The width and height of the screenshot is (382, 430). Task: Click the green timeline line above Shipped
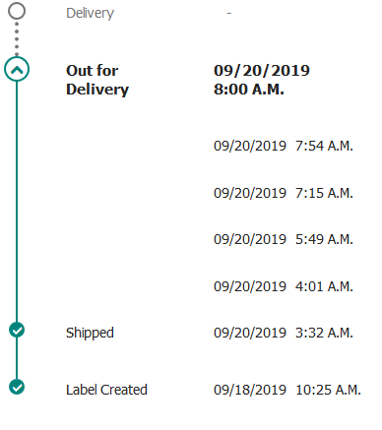pyautogui.click(x=17, y=202)
